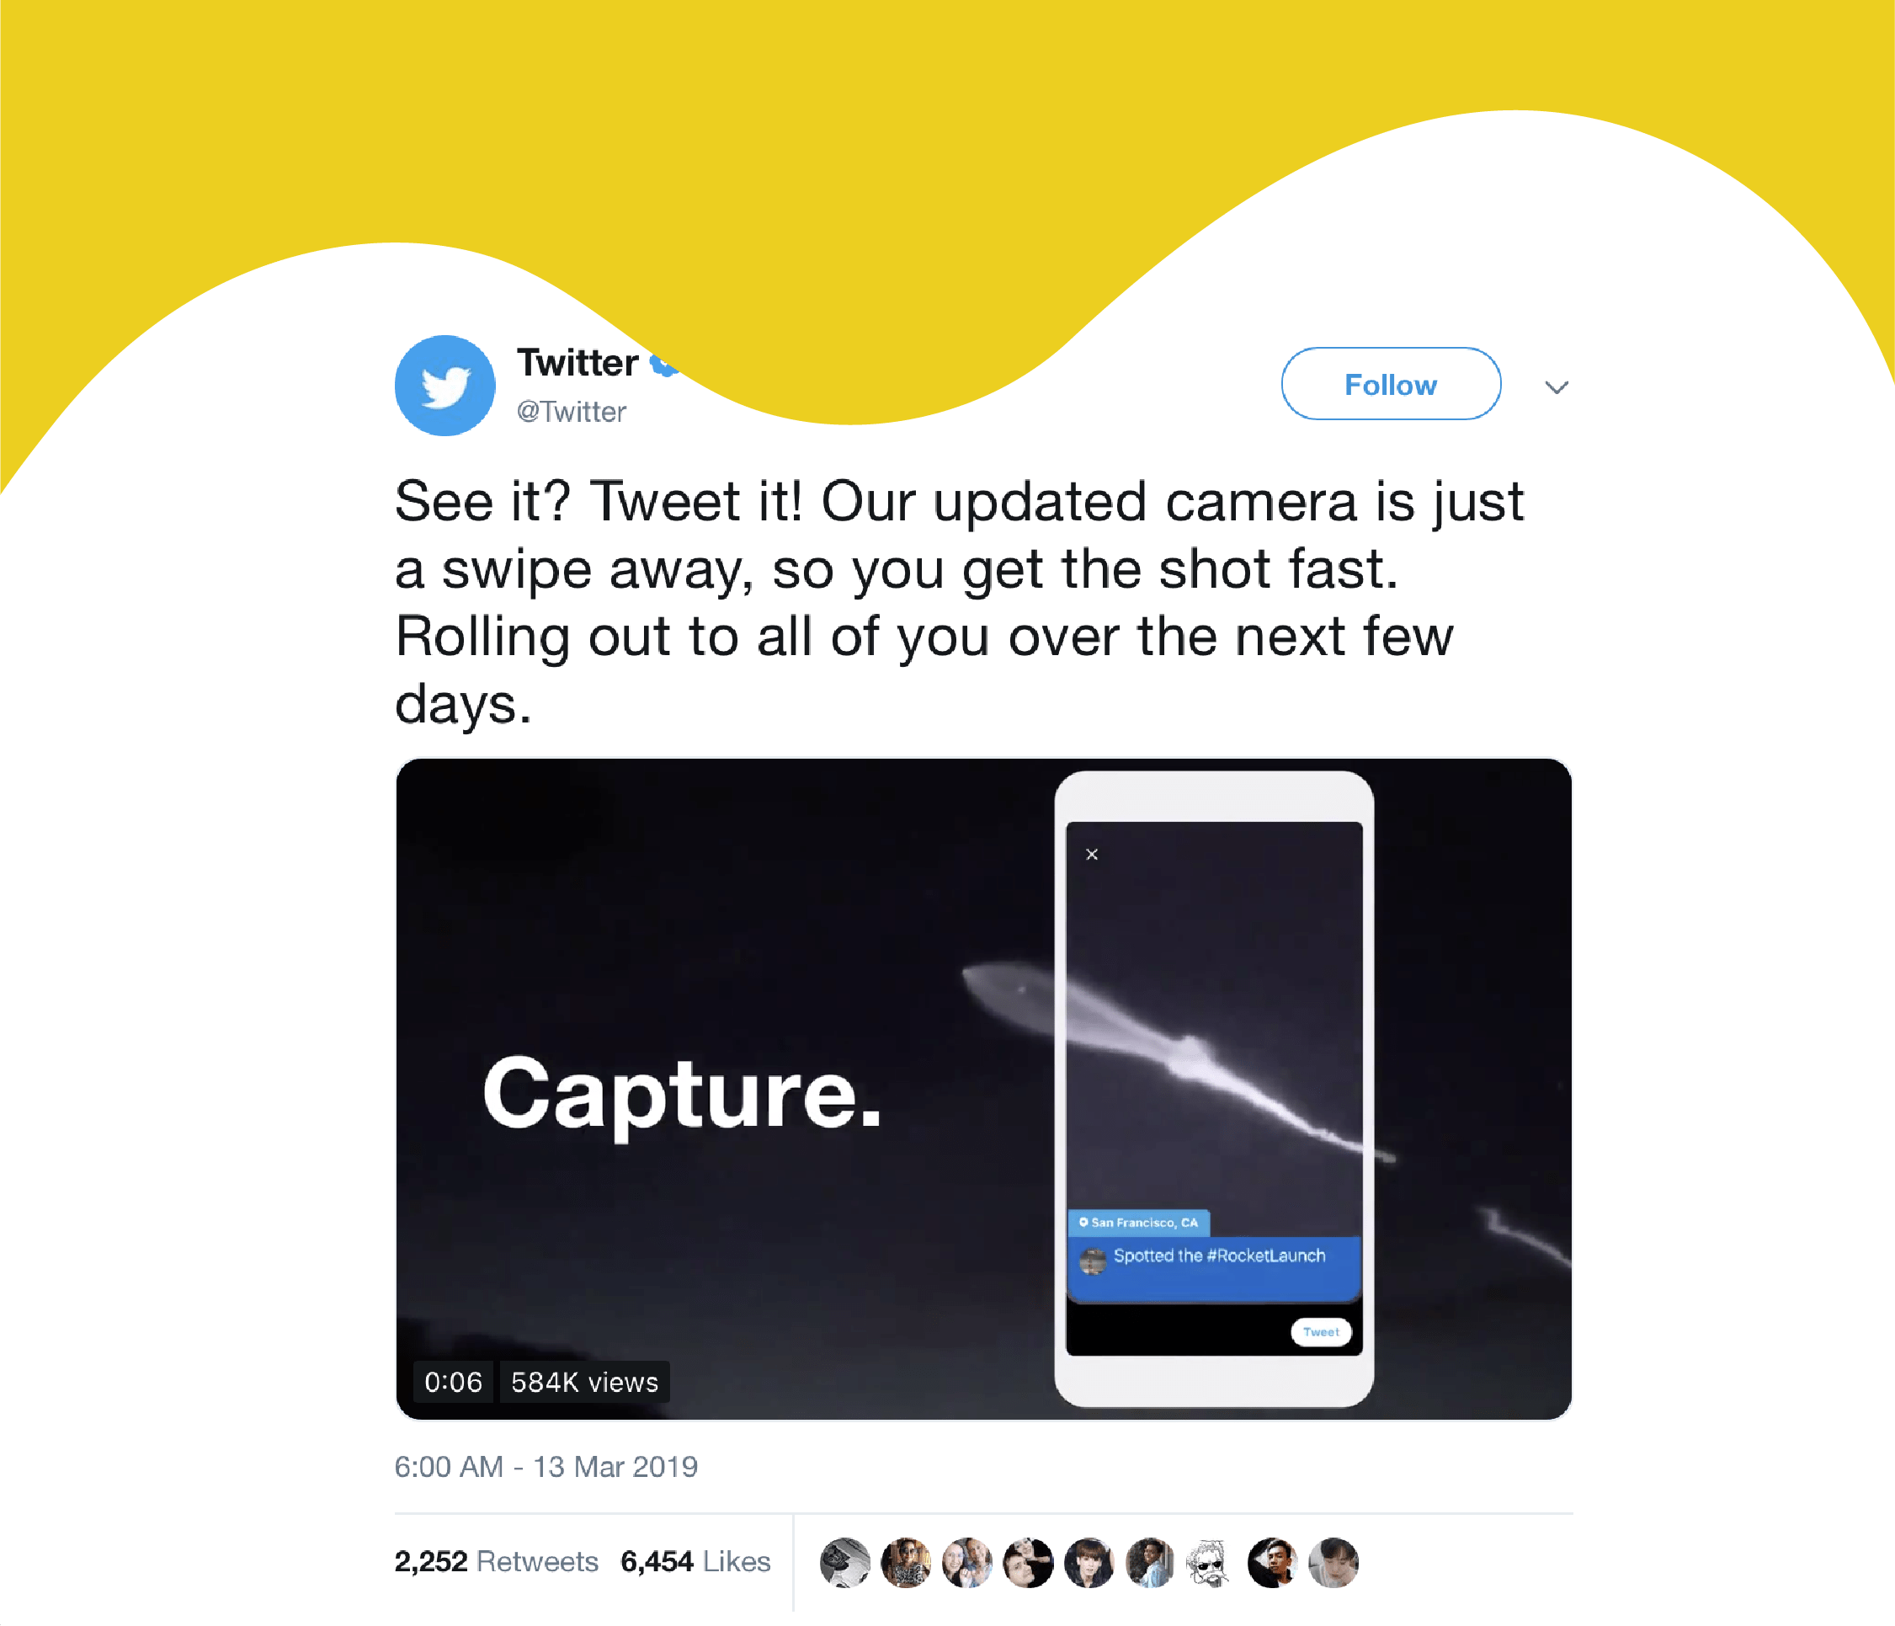Viewport: 1895px width, 1626px height.
Task: Tap the white Tweet button in phone mockup
Action: tap(1321, 1332)
